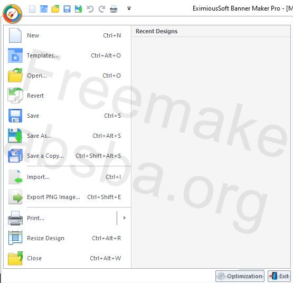The height and width of the screenshot is (283, 293).
Task: Click the Save floppy icon in menu
Action: 15,116
